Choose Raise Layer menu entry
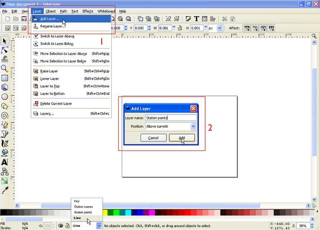The height and width of the screenshot is (230, 320). pyautogui.click(x=71, y=71)
